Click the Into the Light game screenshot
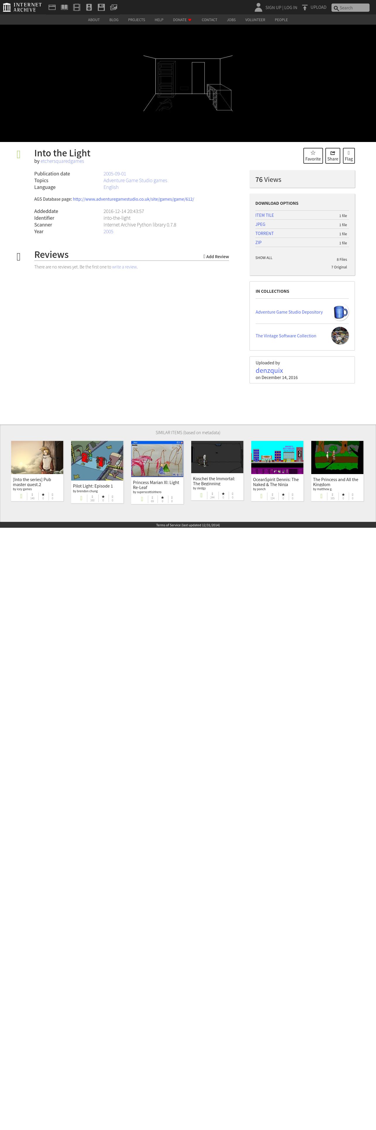 click(188, 83)
